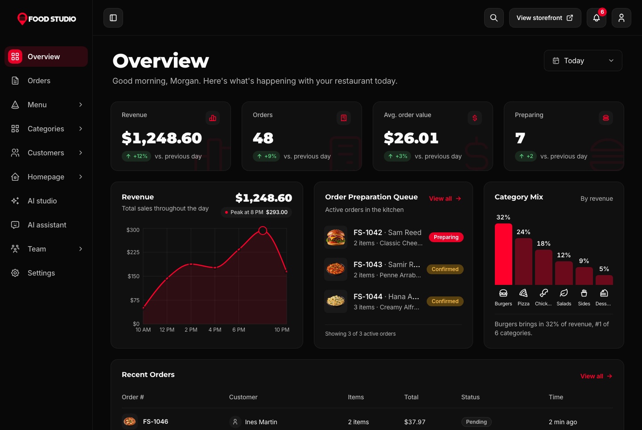Click View all in Order Preparation Queue
This screenshot has height=430, width=642.
(445, 199)
